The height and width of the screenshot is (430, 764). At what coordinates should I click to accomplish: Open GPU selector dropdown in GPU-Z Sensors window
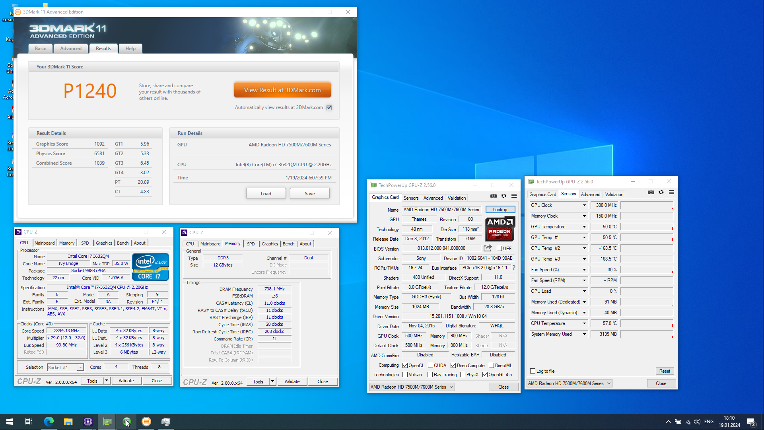(569, 383)
